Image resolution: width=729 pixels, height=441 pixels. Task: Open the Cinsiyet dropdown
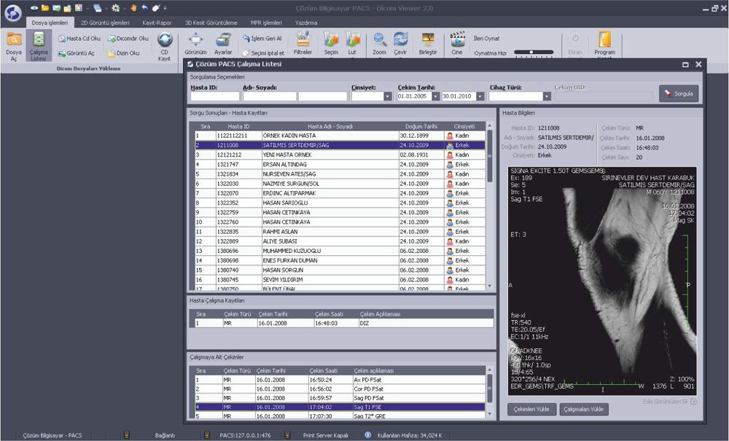click(x=387, y=96)
